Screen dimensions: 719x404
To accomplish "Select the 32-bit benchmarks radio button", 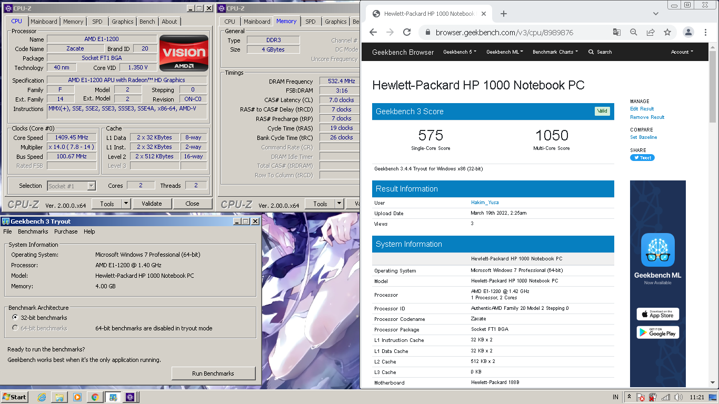I will pos(15,318).
